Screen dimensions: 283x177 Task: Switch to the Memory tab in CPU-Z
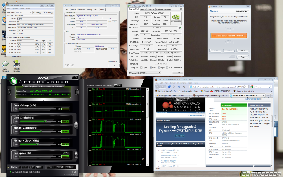coord(89,9)
